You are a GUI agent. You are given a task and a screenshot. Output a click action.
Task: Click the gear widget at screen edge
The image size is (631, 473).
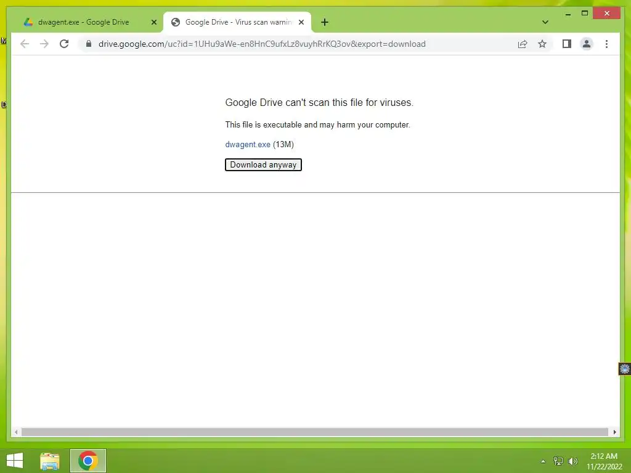pyautogui.click(x=625, y=369)
